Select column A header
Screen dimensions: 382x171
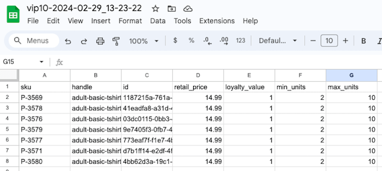tap(44, 75)
